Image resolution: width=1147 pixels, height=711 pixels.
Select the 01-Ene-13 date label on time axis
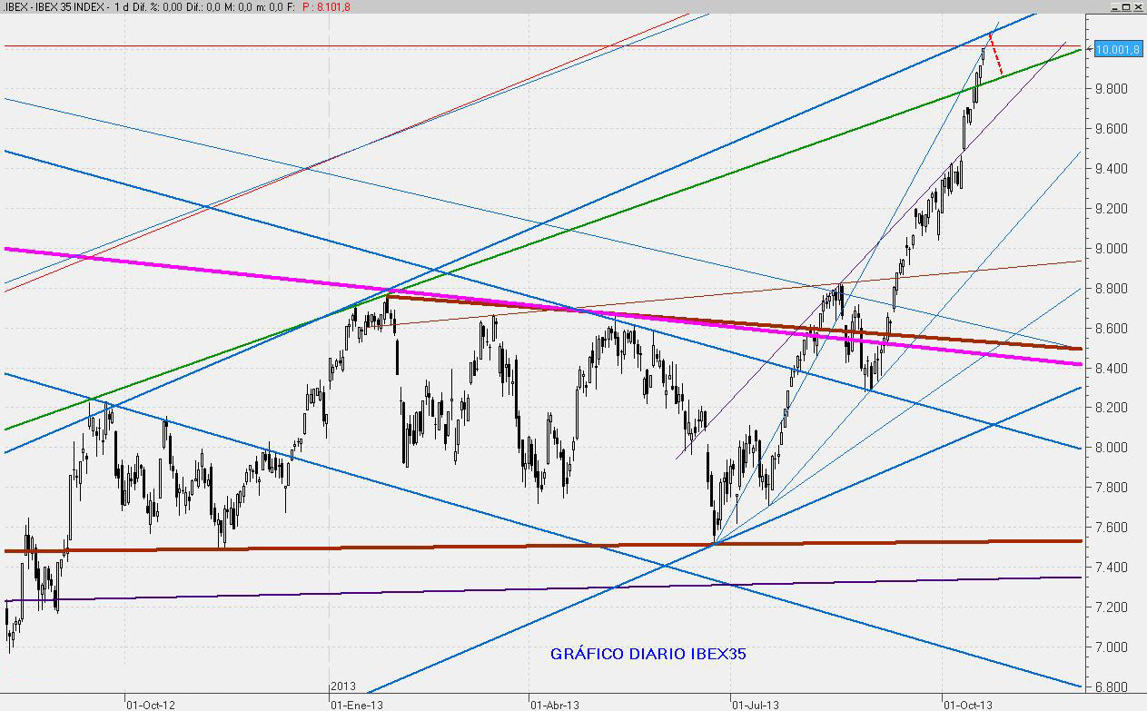(355, 704)
